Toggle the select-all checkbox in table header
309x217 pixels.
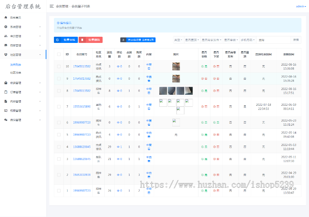[x=59, y=54]
